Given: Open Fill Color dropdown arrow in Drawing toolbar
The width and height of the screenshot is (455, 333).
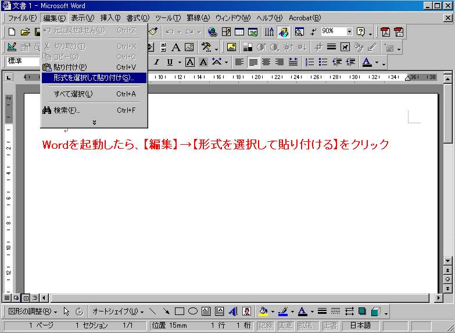Looking at the screenshot, I should [273, 312].
